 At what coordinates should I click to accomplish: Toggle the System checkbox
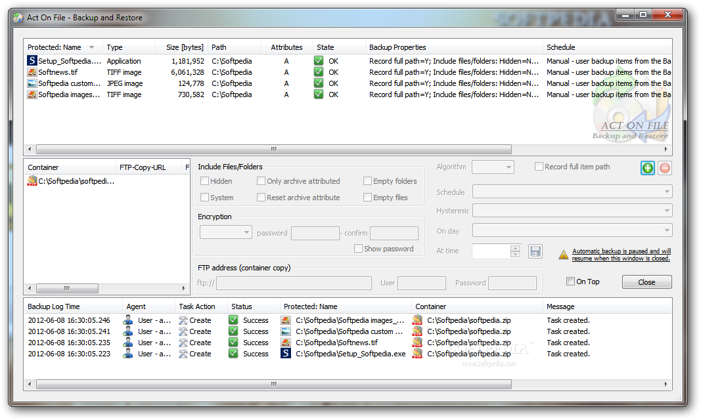[205, 198]
